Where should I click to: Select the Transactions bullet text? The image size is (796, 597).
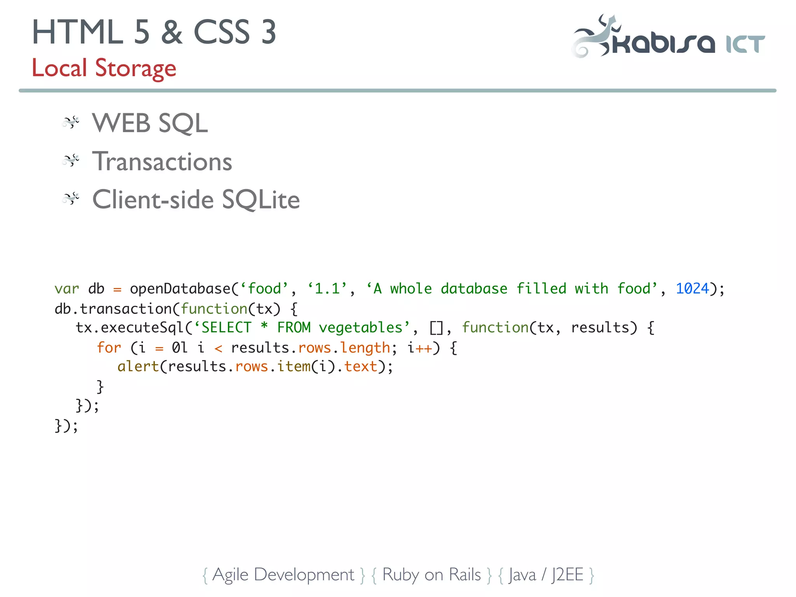tap(162, 161)
